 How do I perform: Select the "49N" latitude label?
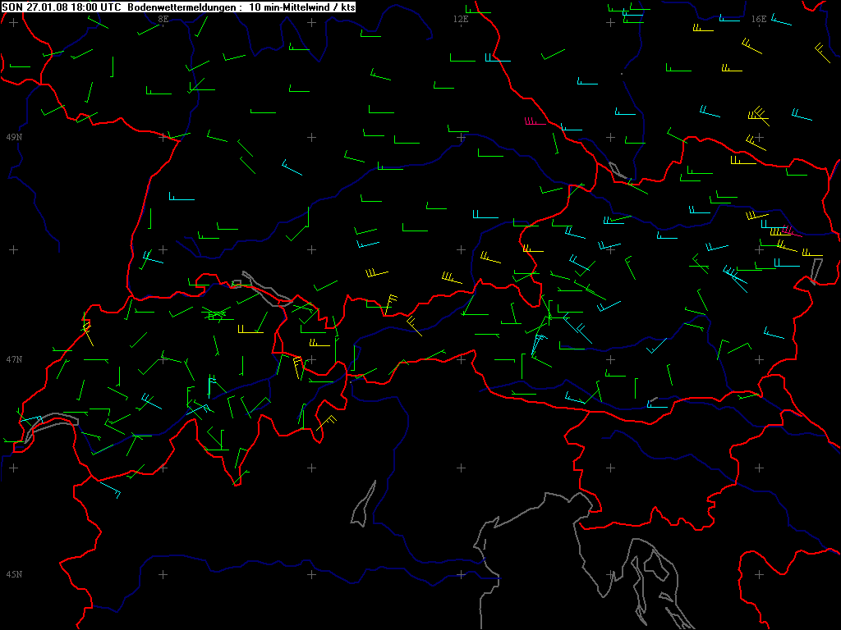click(14, 136)
